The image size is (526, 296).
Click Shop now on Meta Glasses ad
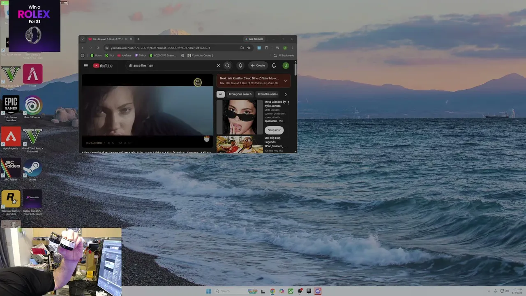(x=274, y=130)
